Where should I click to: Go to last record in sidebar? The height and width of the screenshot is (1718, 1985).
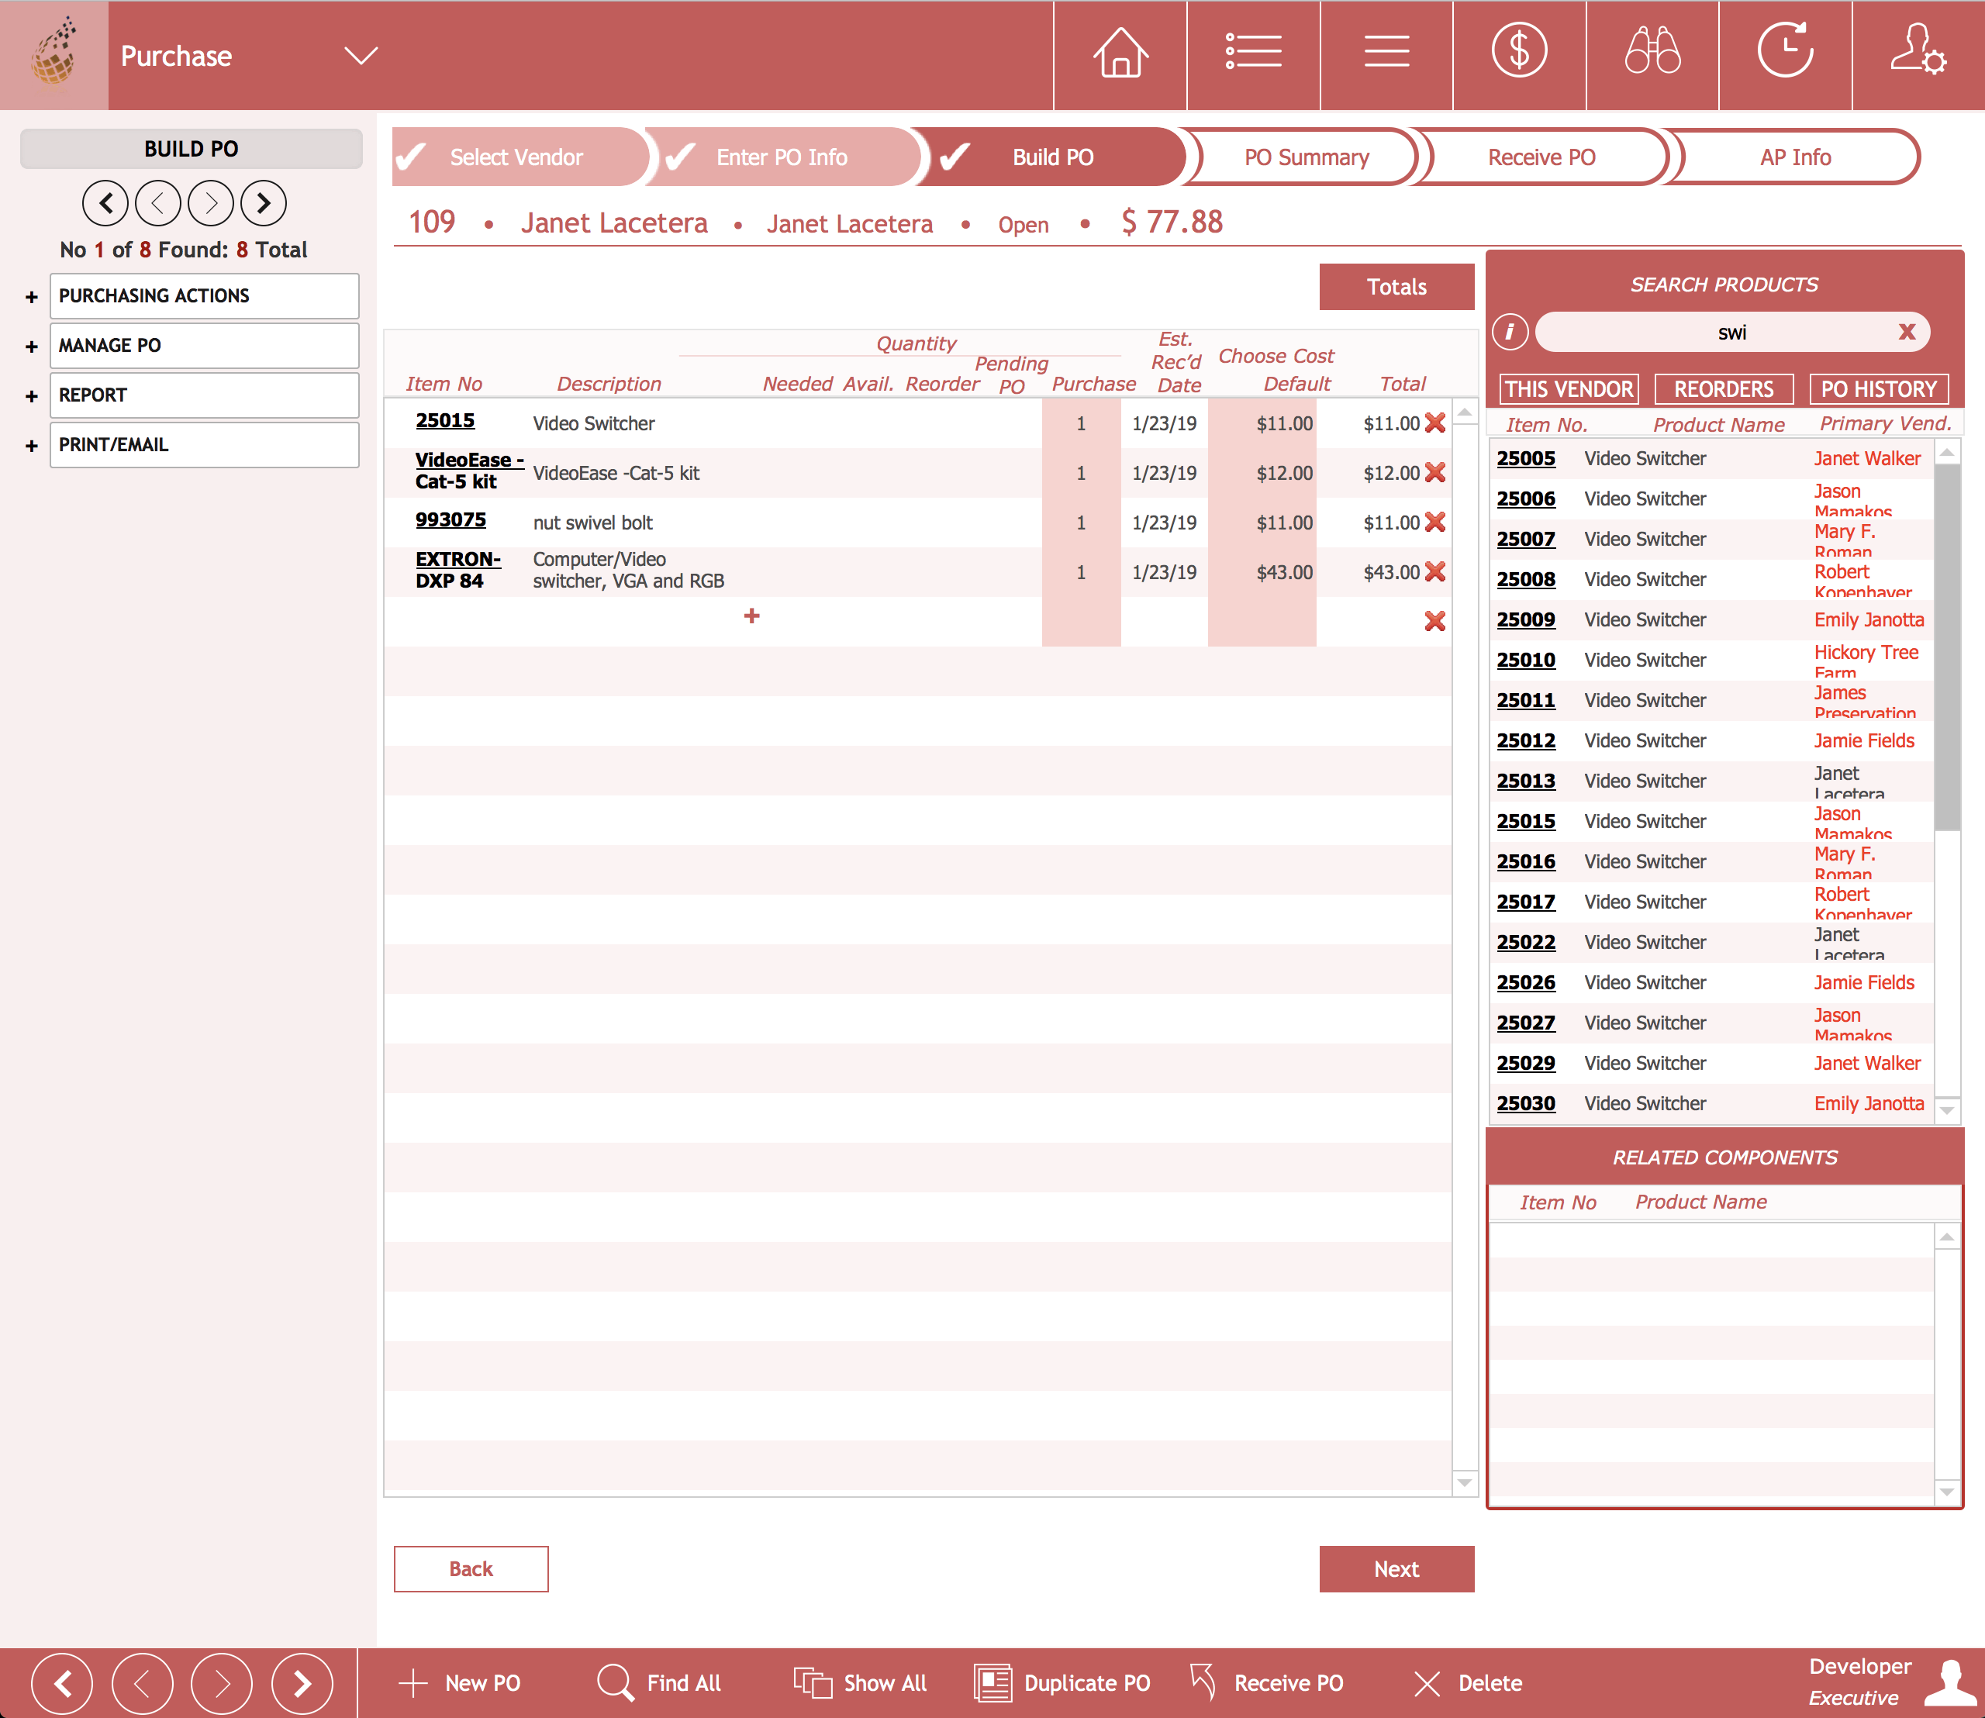264,203
